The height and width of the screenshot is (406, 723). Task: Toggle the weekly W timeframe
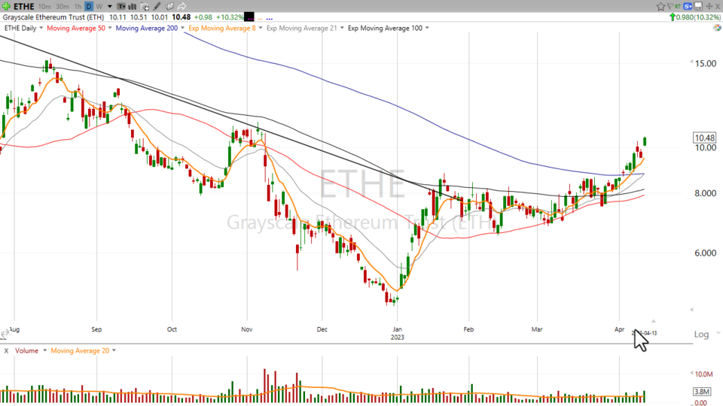click(x=99, y=6)
